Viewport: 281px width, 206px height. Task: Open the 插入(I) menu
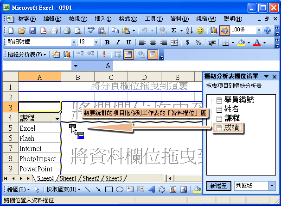(103, 19)
